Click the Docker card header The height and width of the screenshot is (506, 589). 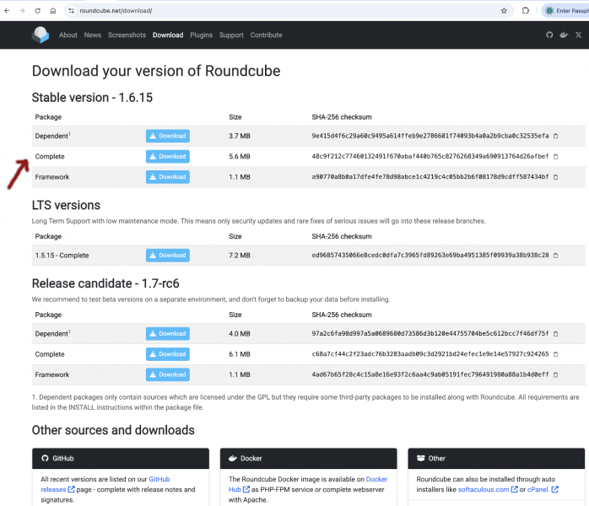click(x=308, y=458)
